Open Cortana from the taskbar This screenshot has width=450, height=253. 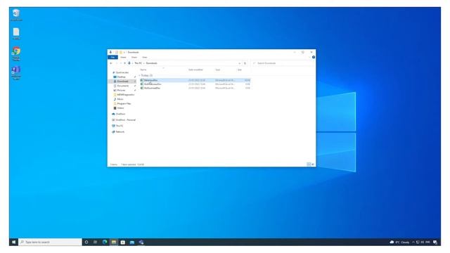pos(86,242)
